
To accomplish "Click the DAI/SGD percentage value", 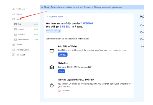I will (36, 29).
